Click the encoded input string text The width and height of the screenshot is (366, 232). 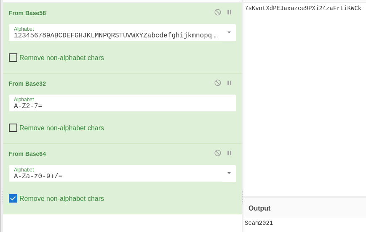click(x=303, y=8)
